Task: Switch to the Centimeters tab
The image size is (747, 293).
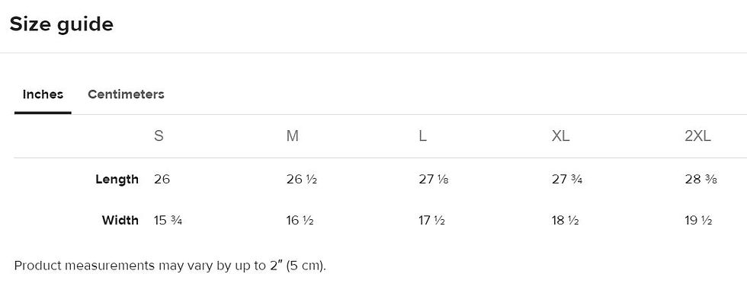Action: pyautogui.click(x=126, y=94)
